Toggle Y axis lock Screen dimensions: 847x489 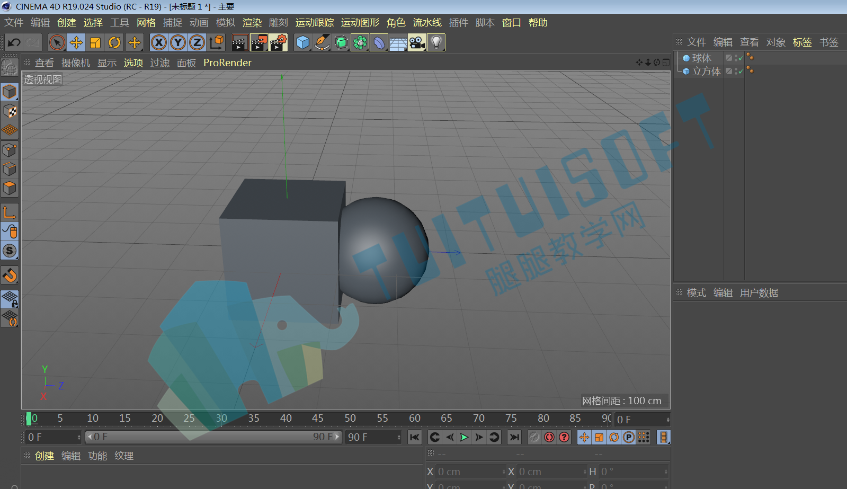178,42
